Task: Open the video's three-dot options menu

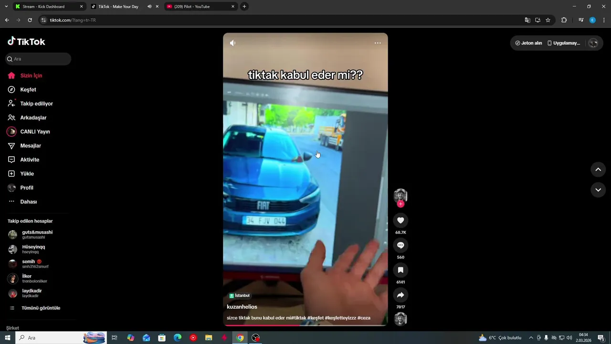Action: click(378, 43)
